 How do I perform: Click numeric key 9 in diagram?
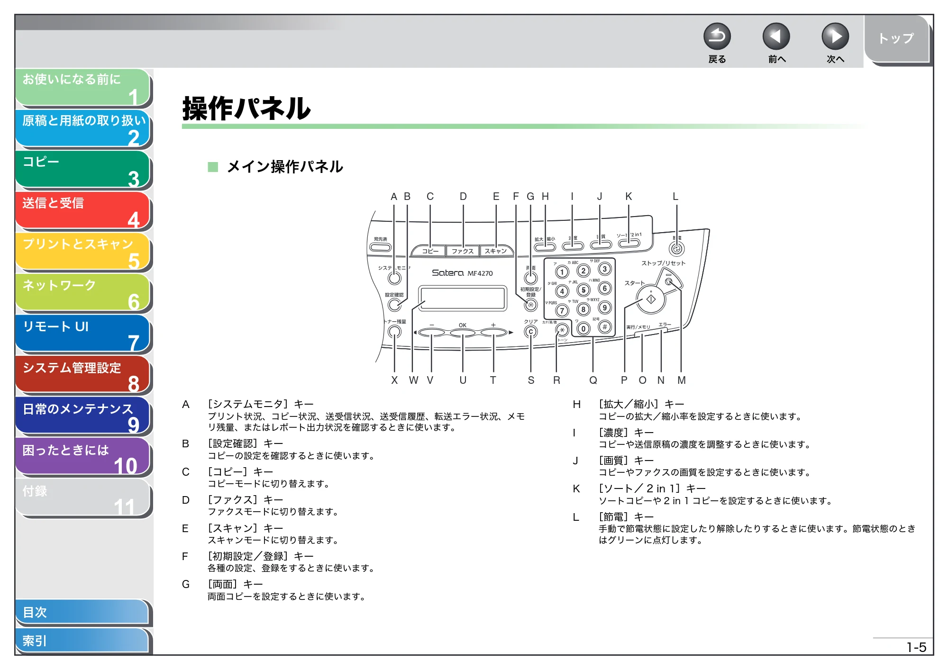(605, 308)
